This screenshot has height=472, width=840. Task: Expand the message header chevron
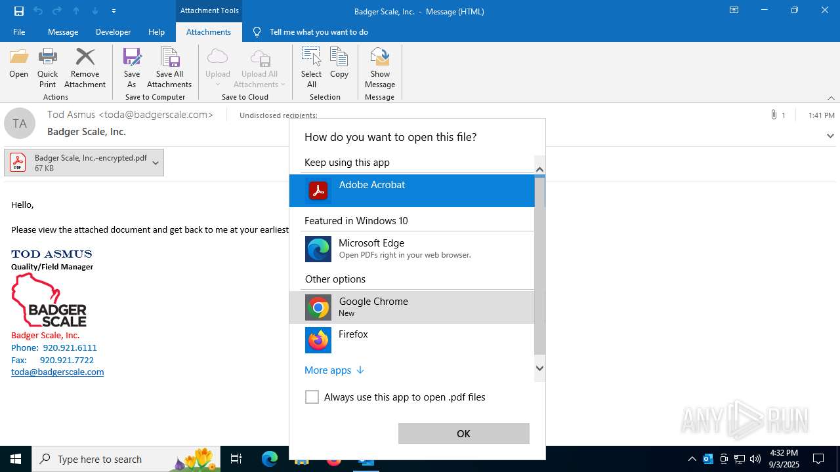(830, 136)
